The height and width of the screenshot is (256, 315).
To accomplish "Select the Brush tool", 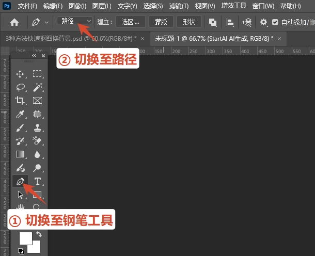I will pos(20,127).
